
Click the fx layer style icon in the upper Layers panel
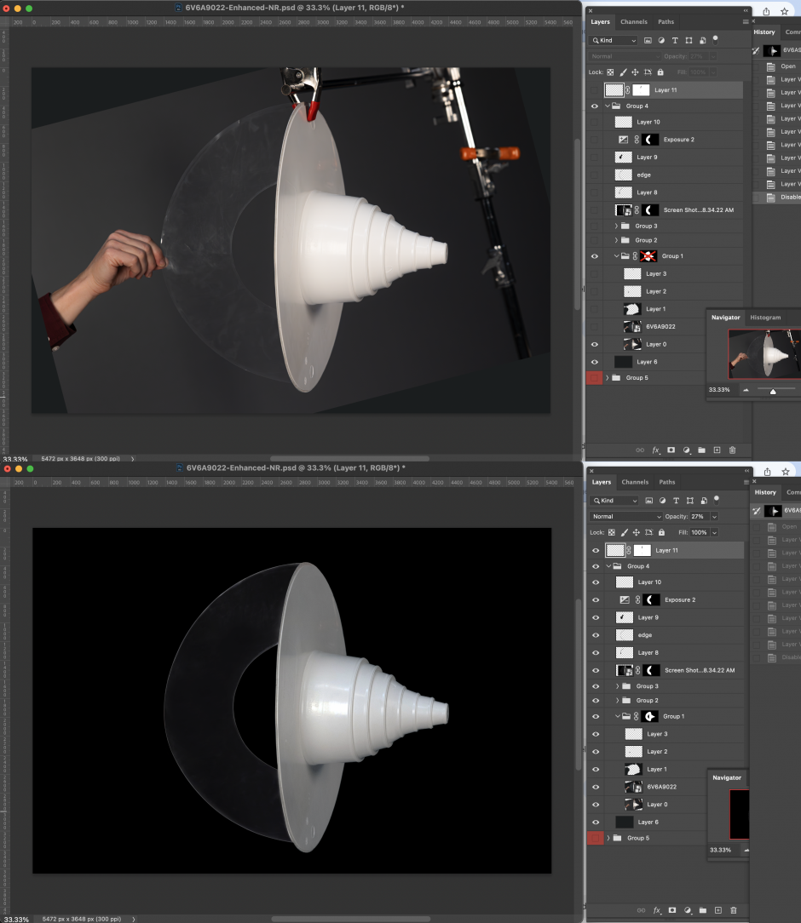(x=656, y=450)
